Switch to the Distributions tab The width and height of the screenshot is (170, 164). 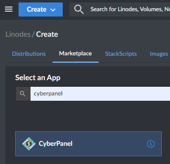coord(29,54)
